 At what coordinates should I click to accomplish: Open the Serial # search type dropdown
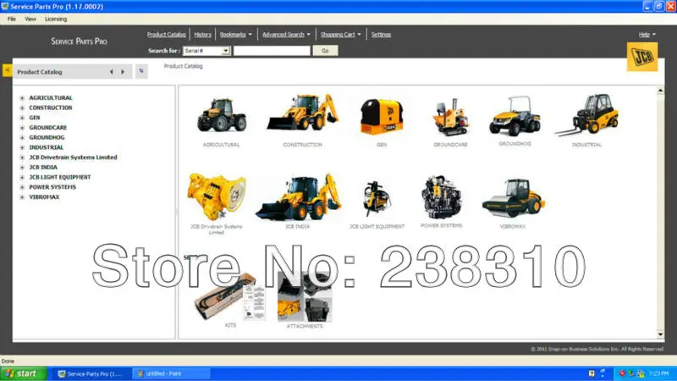(x=206, y=51)
